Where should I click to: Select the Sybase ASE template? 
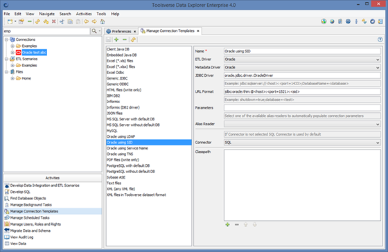149,177
